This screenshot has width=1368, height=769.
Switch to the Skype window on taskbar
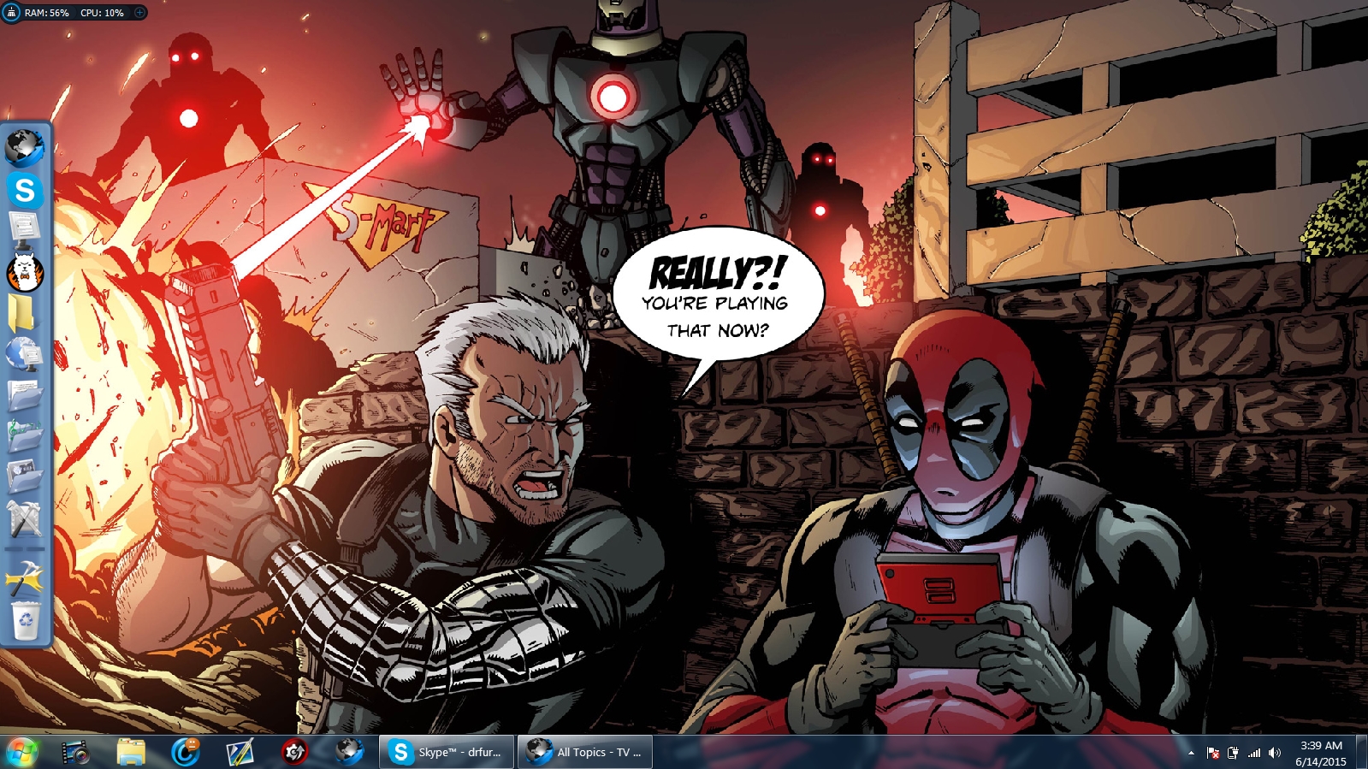(447, 752)
